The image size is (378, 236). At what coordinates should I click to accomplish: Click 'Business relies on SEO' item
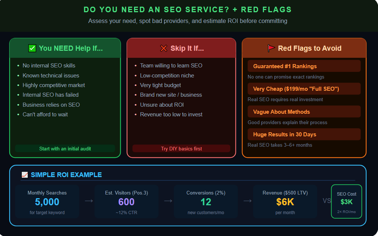click(51, 105)
